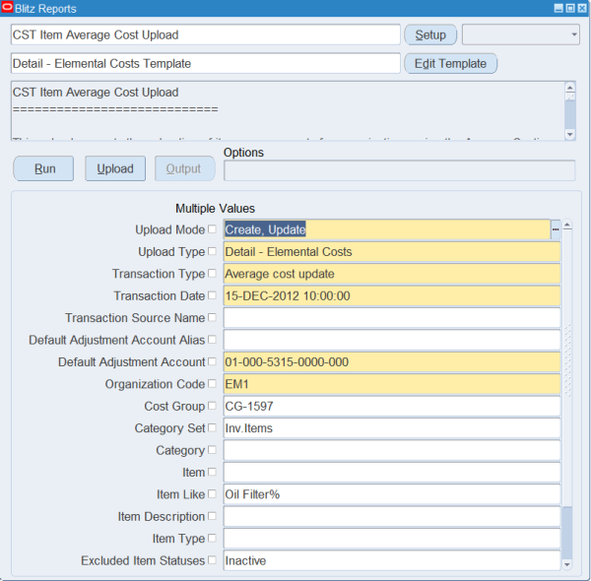Click the description box down arrow
Viewport: 591px width, 581px height.
pyautogui.click(x=570, y=134)
